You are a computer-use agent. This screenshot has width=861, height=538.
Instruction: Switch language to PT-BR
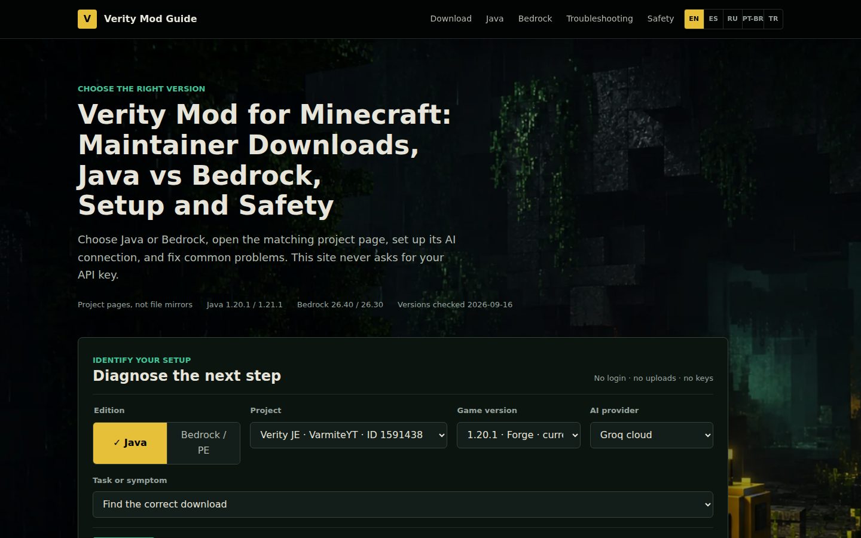click(753, 19)
